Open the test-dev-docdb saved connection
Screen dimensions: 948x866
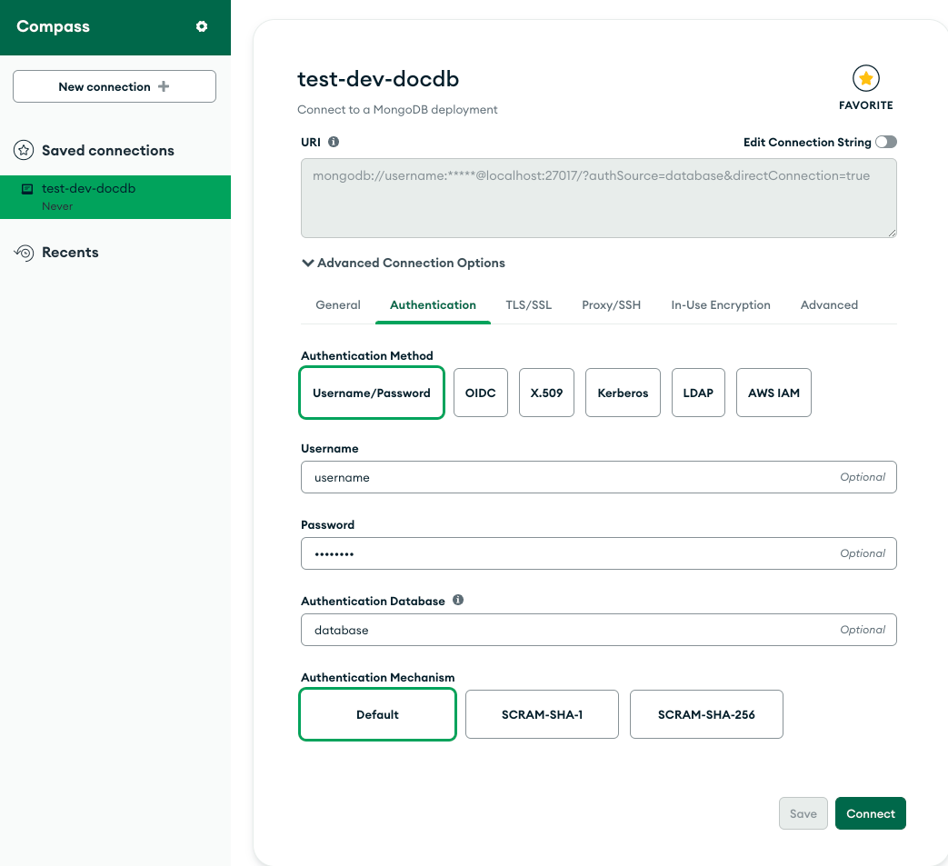pos(115,197)
